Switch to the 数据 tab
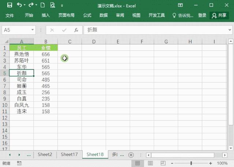The image size is (234, 167). click(103, 15)
